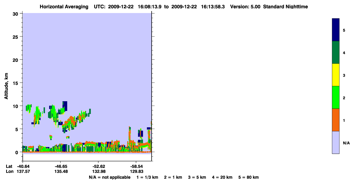361x185 pixels.
Task: Click the color bar number label 2
Action: [x=344, y=98]
